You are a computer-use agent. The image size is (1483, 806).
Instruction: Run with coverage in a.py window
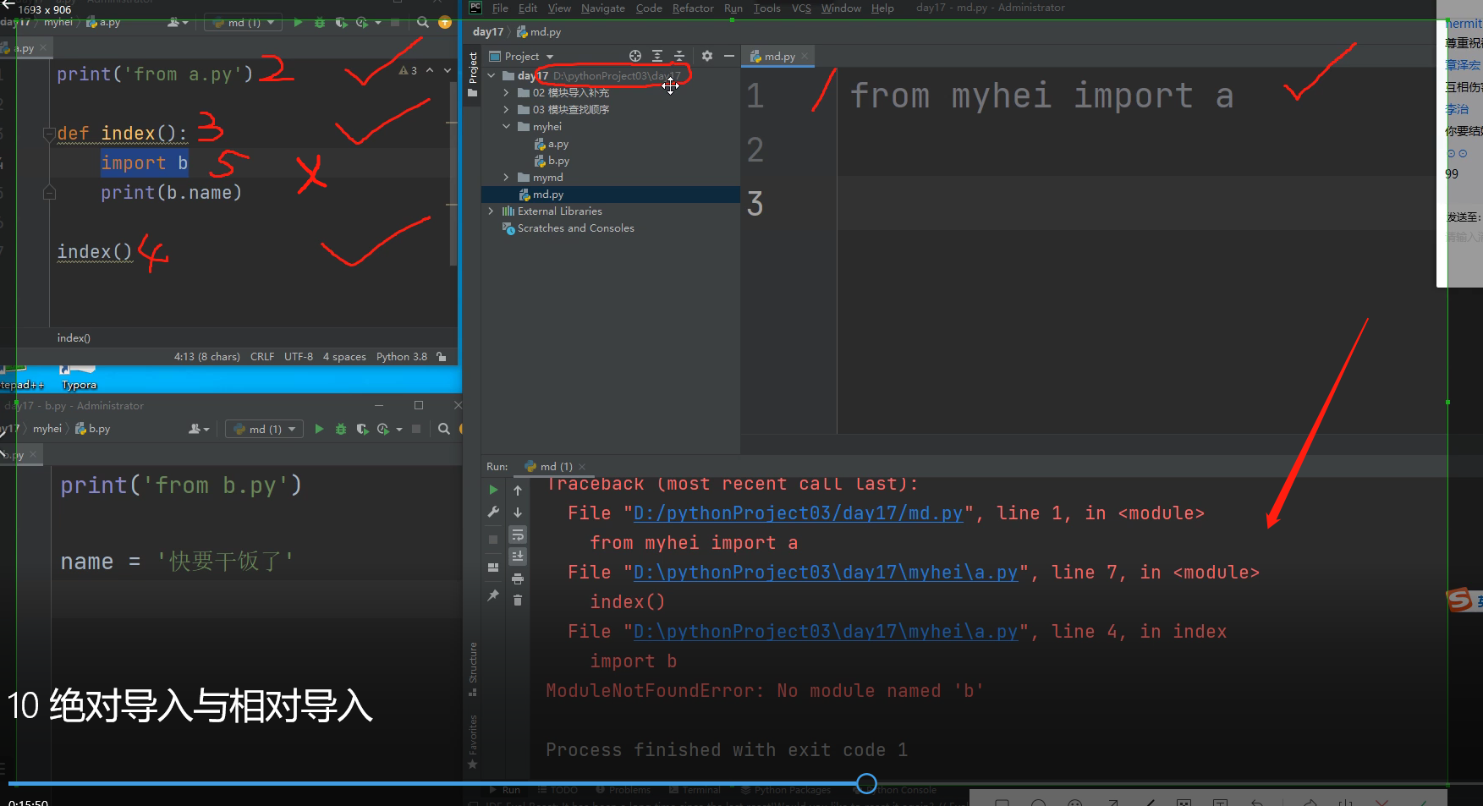[x=341, y=23]
